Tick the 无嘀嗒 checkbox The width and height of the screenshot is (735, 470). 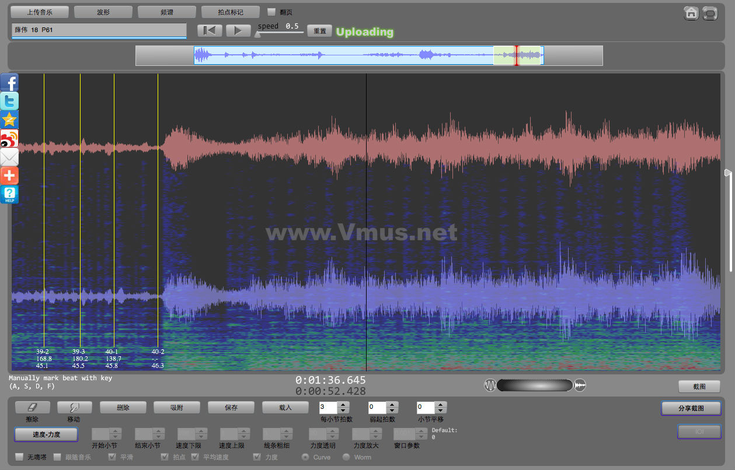coord(19,457)
